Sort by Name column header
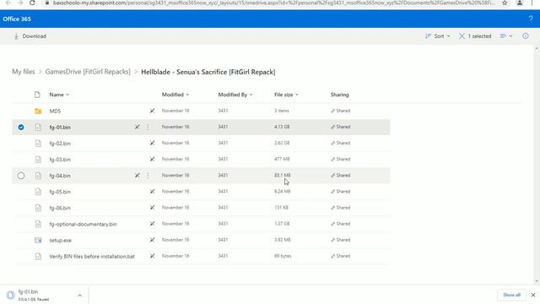Screen dimensions: 540x304 tap(59, 95)
